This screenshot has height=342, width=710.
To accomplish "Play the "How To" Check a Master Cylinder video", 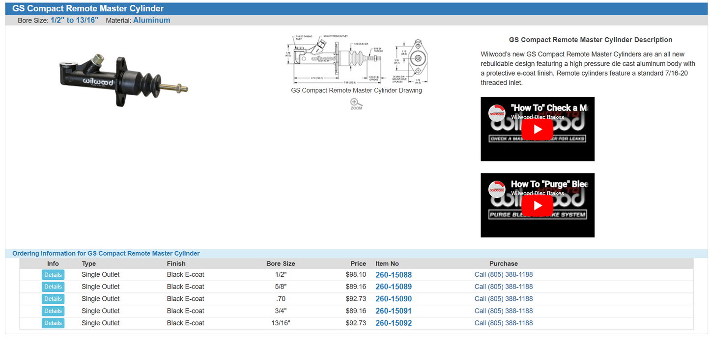I will pos(538,130).
